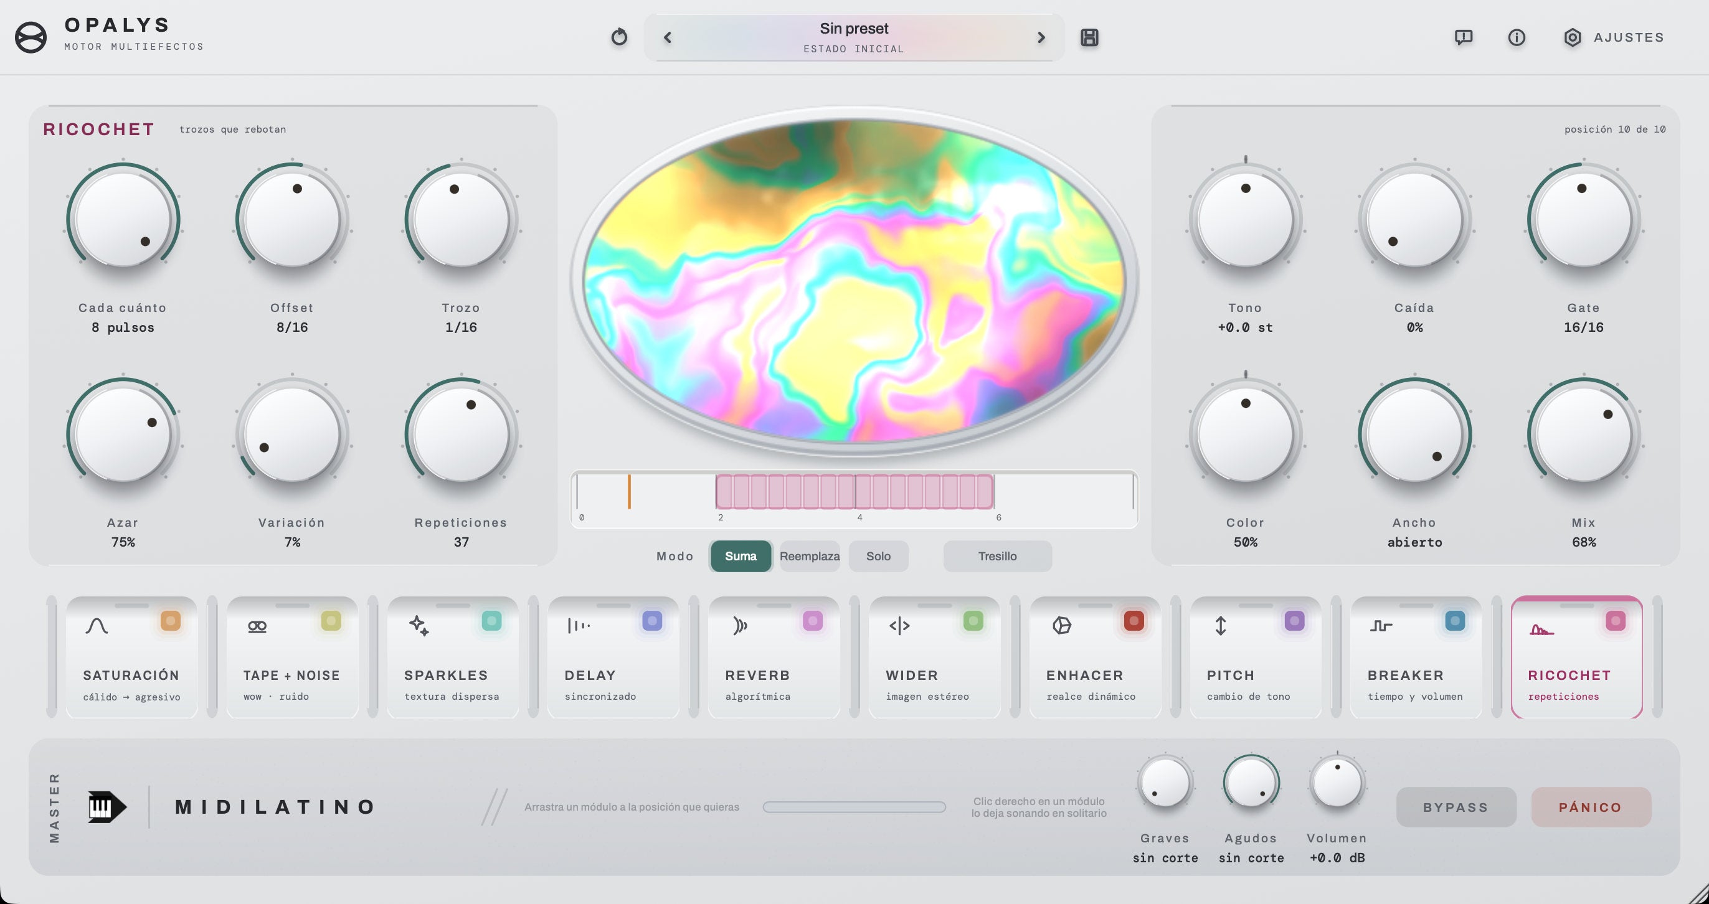Open the feedback speech bubble icon
Image resolution: width=1709 pixels, height=904 pixels.
pyautogui.click(x=1464, y=37)
